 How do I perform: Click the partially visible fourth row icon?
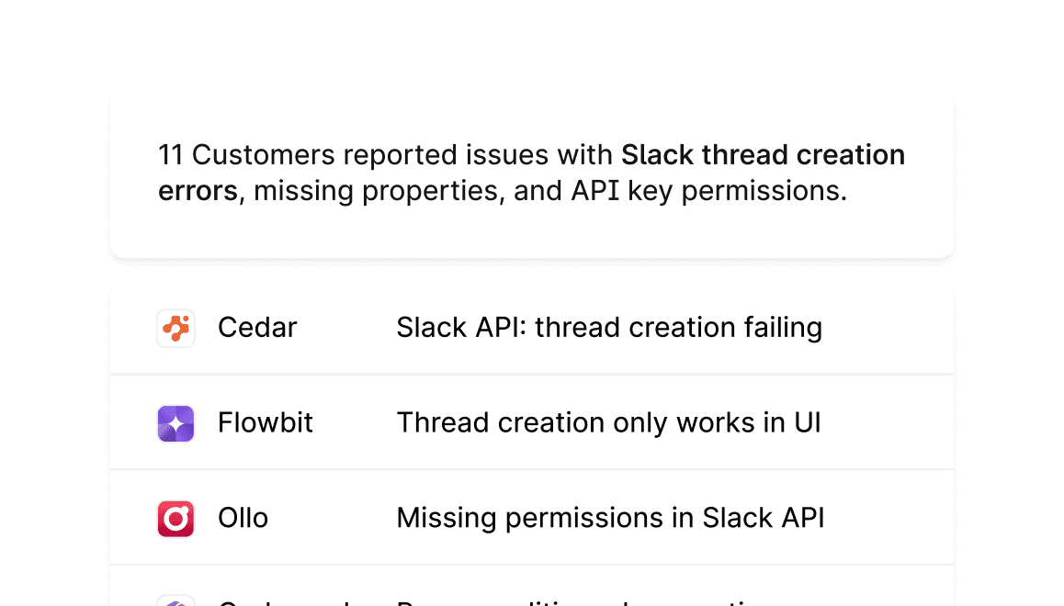click(175, 601)
